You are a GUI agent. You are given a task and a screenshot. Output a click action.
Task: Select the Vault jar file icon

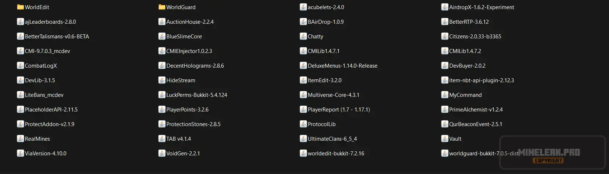pos(445,139)
